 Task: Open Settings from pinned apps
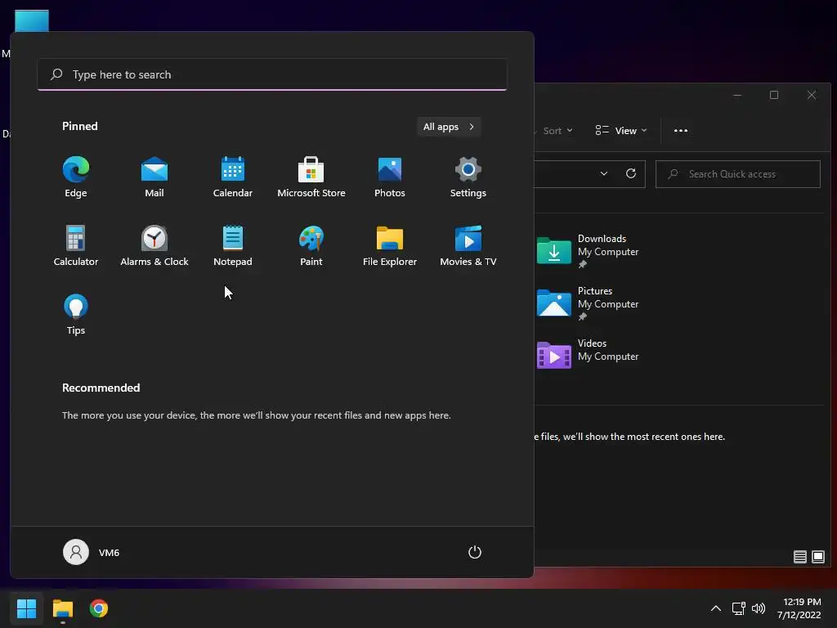click(468, 177)
